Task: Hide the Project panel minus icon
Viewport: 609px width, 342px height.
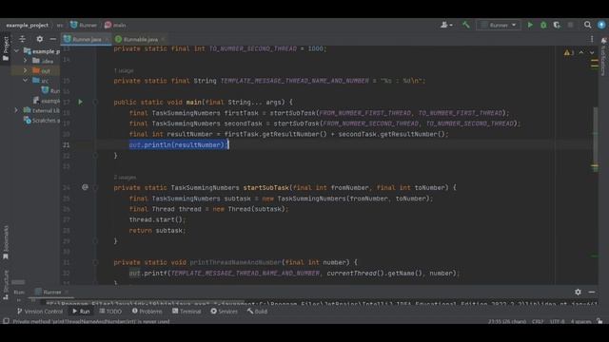Action: tap(53, 39)
